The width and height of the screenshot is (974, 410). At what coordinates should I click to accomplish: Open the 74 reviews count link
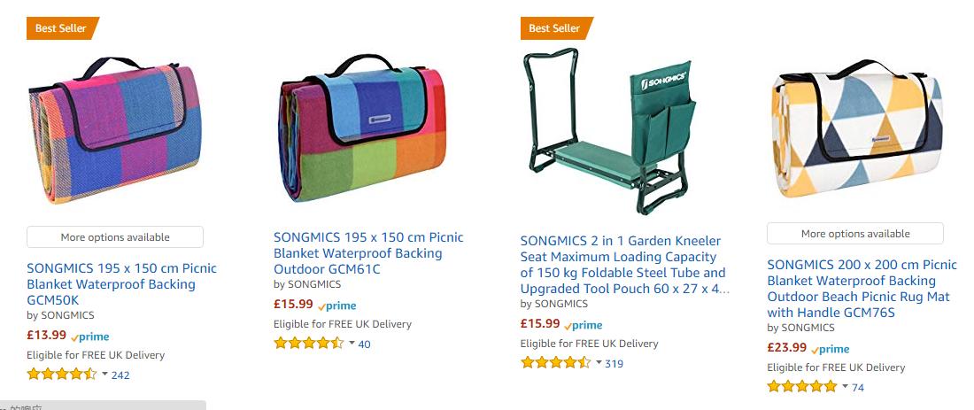point(858,387)
